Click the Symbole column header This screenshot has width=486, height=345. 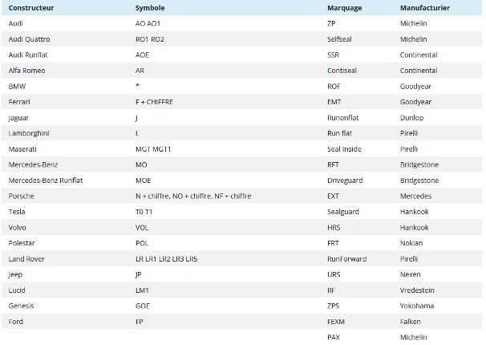150,8
